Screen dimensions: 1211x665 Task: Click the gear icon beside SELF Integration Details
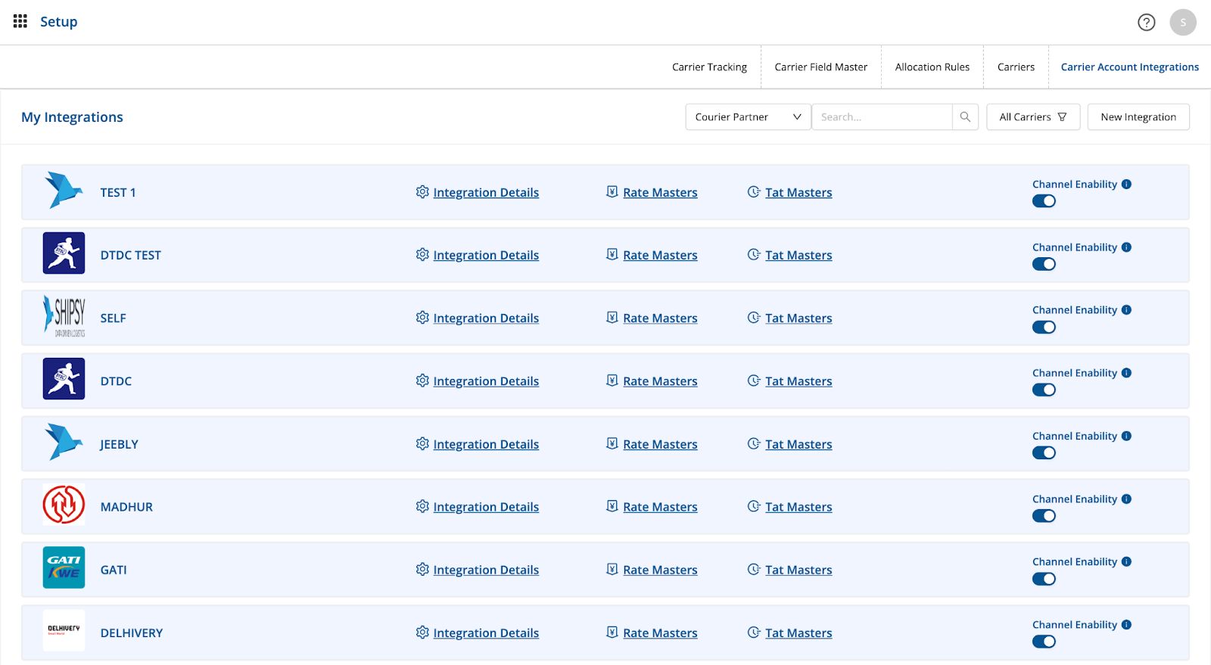422,318
